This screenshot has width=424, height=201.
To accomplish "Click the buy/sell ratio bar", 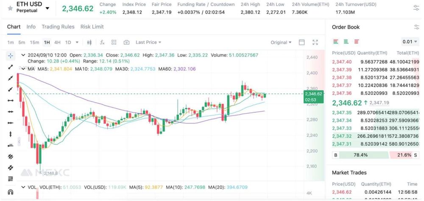I will [x=375, y=155].
